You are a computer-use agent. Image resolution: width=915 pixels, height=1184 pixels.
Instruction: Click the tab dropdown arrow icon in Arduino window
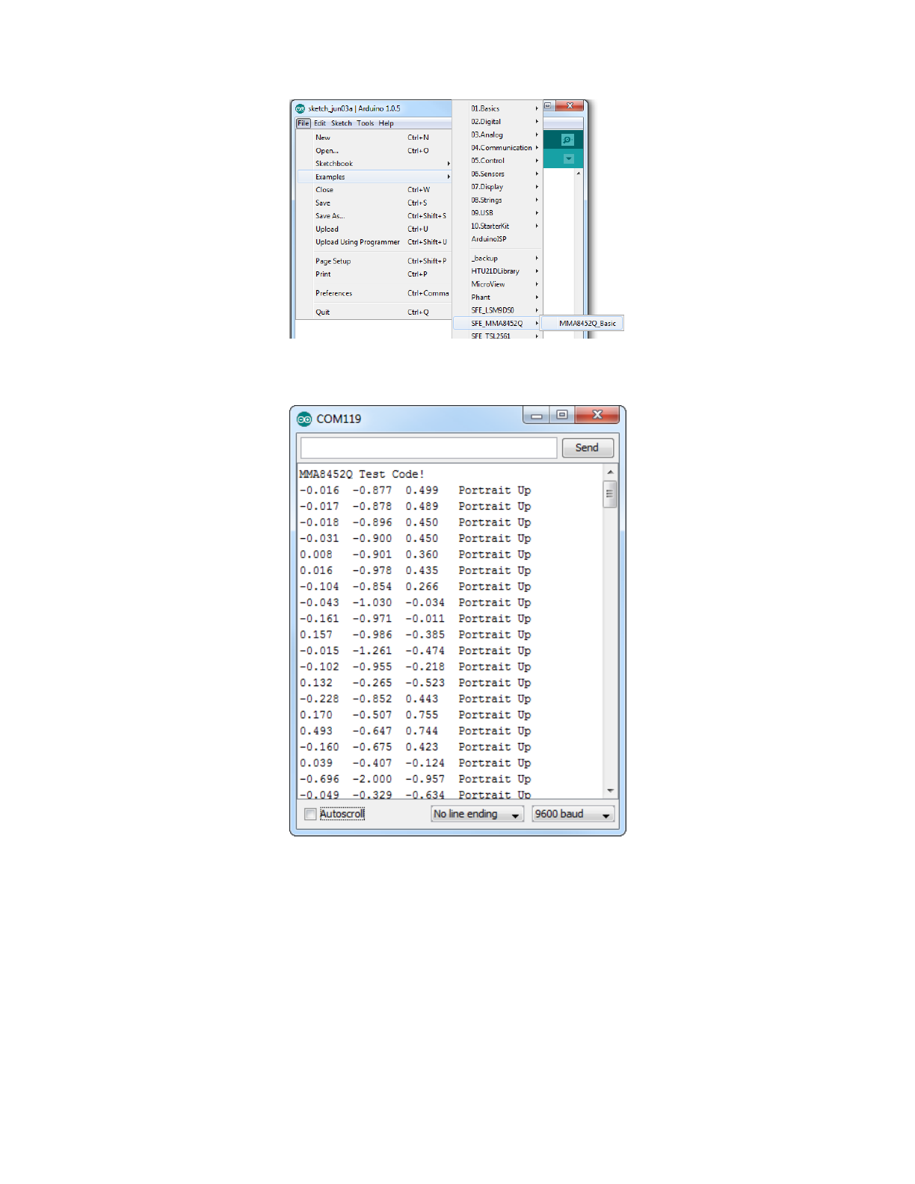click(569, 158)
